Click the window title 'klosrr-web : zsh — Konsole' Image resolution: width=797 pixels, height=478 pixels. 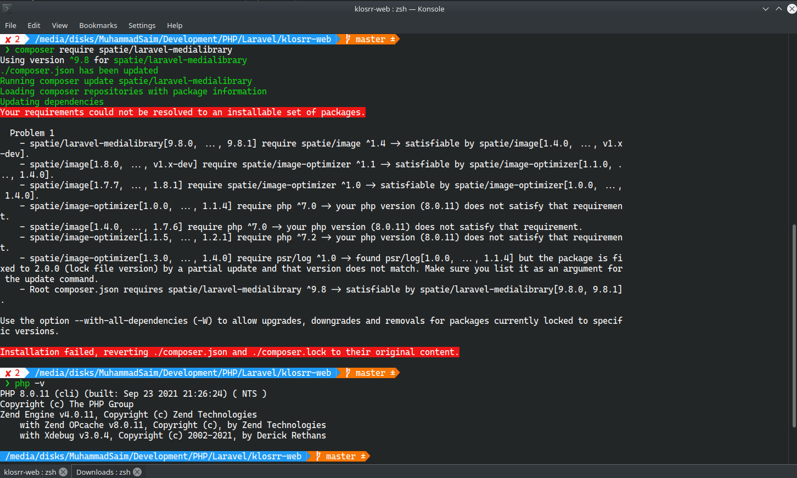[399, 9]
